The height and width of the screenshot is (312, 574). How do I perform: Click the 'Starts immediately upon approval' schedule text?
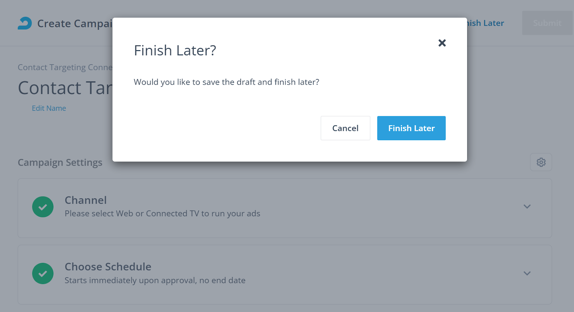[155, 280]
